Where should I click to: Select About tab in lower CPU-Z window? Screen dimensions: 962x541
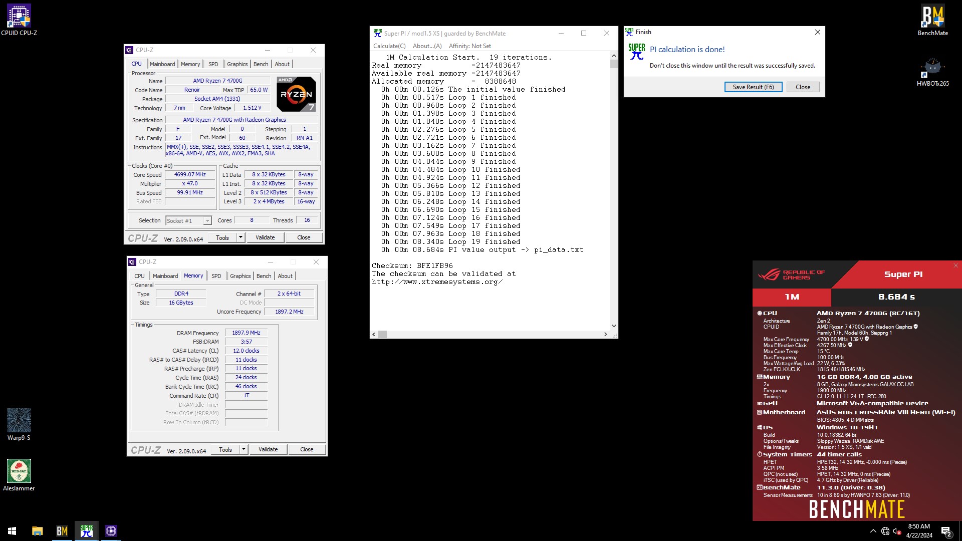285,276
